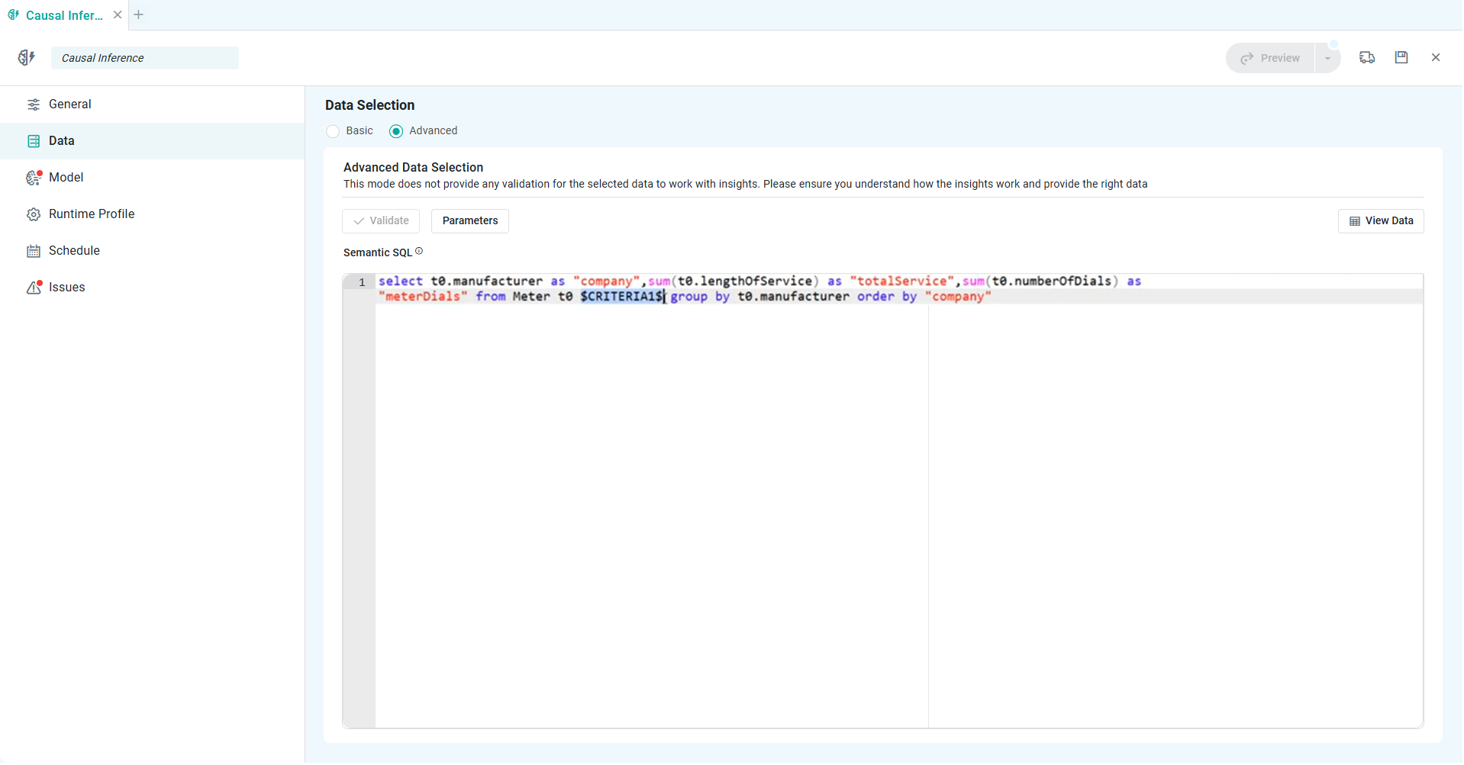Click the Model icon in sidebar
The height and width of the screenshot is (765, 1464).
[34, 178]
